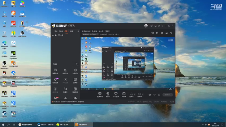This screenshot has height=127, width=226.
Task: Click the room number 3932834
Action: pos(111,34)
